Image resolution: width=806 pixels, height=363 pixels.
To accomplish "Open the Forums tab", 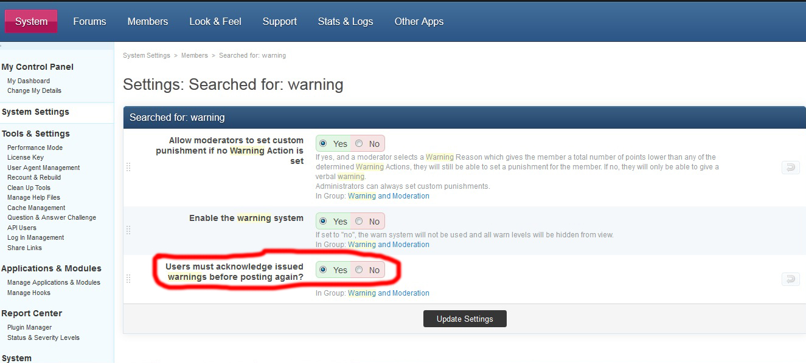I will 89,21.
